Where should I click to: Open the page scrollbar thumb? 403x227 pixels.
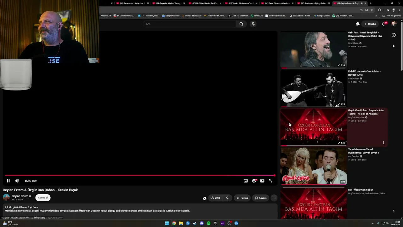[402, 46]
